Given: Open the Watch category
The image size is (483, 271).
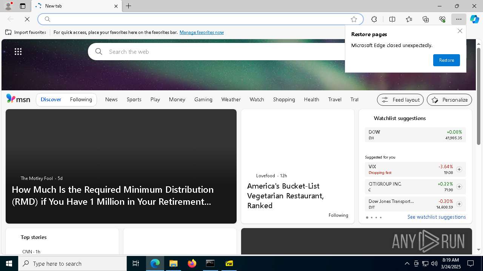Looking at the screenshot, I should coord(257,99).
